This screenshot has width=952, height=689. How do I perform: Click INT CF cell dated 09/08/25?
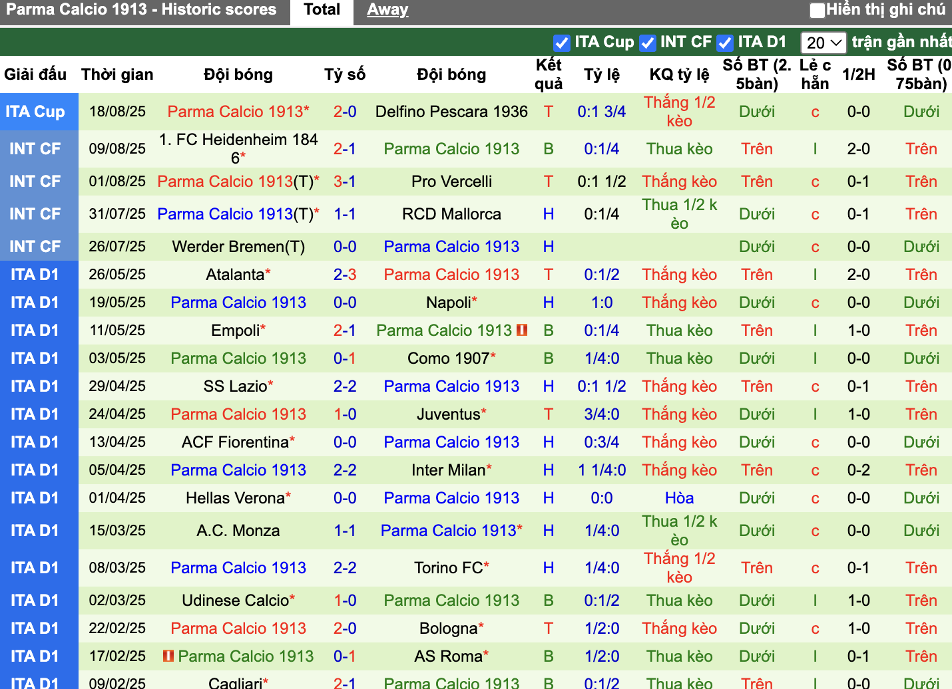click(x=39, y=149)
